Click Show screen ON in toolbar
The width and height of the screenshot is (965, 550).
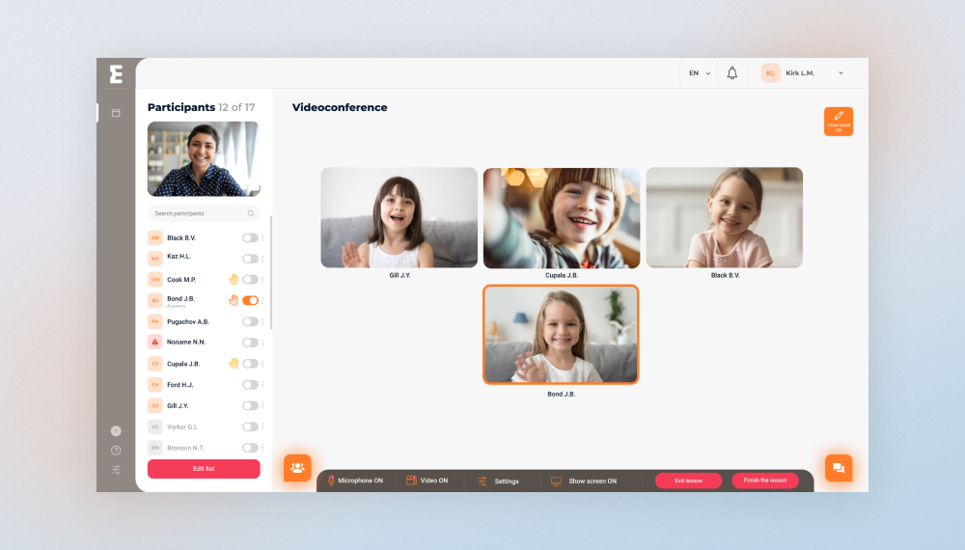(584, 481)
